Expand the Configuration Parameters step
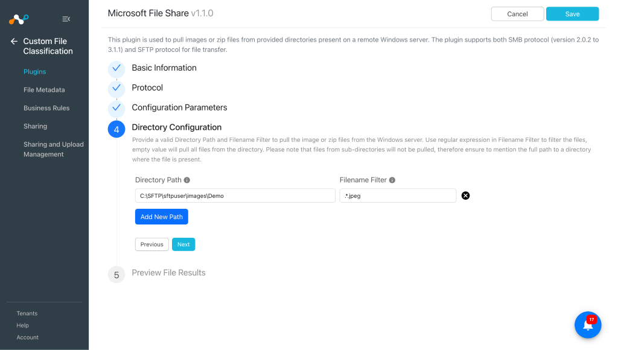 179,107
